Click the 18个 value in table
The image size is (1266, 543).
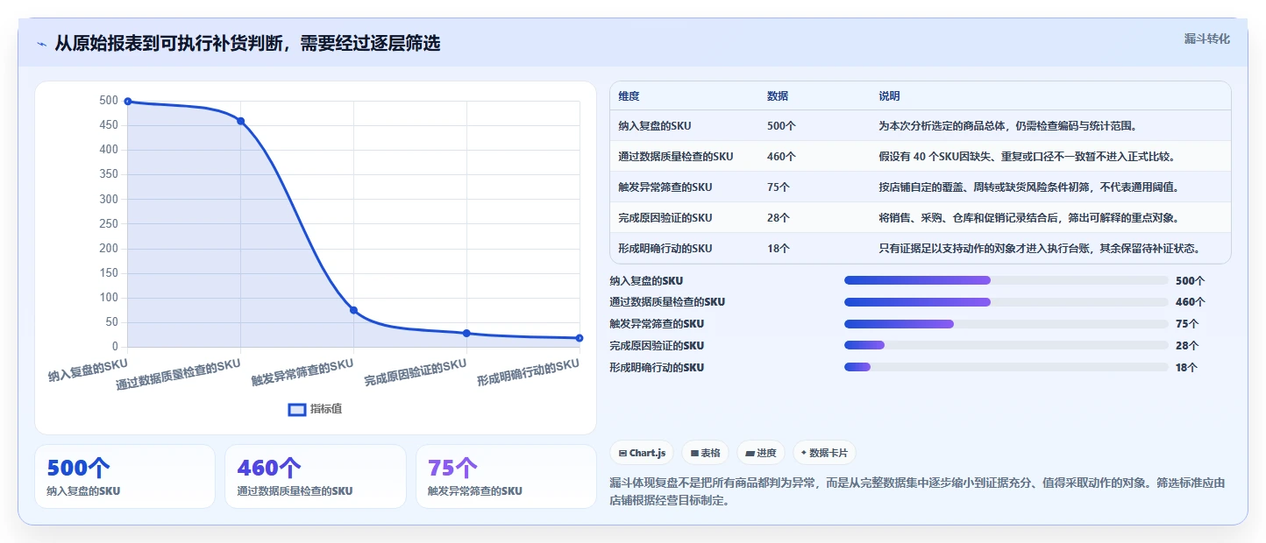point(779,249)
